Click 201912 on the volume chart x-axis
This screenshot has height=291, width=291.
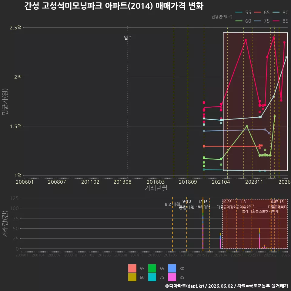point(203,255)
